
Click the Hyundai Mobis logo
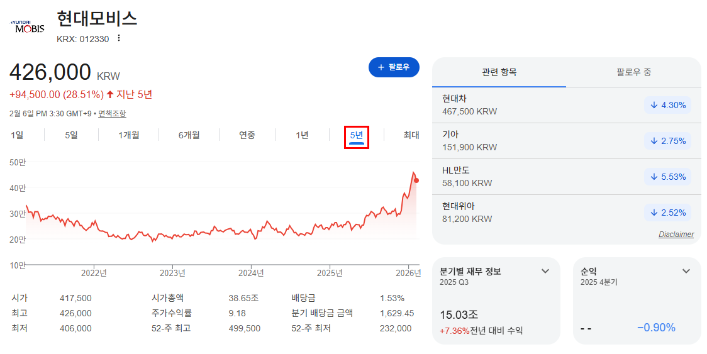28,26
